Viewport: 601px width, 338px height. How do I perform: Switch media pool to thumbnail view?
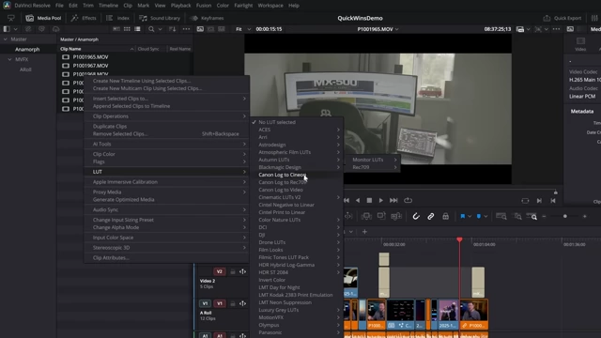(x=127, y=29)
